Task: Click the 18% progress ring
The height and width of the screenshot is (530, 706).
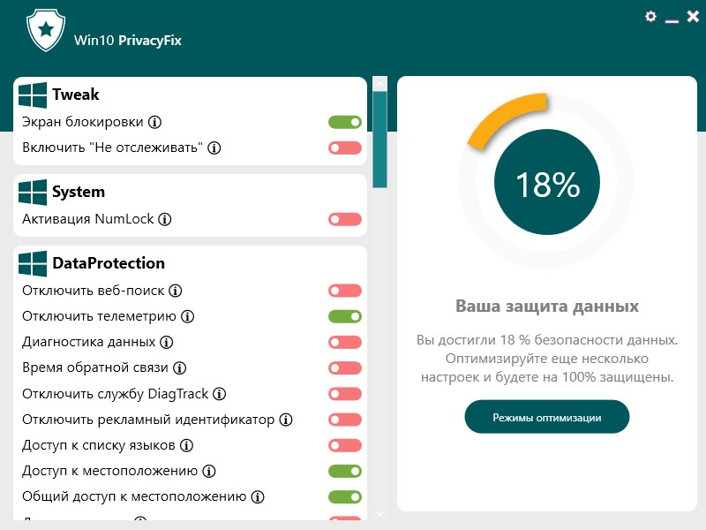Action: [x=546, y=181]
